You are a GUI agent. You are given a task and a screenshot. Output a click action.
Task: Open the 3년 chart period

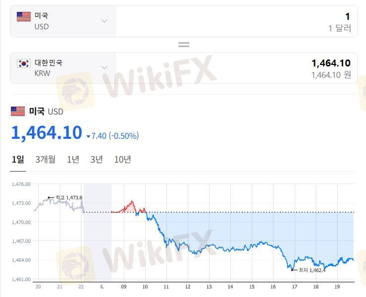tap(97, 160)
